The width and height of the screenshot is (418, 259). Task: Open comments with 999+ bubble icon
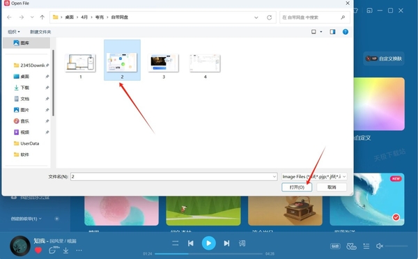click(x=54, y=250)
